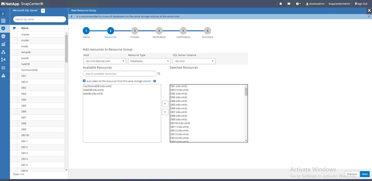Dismiss the recommendation banner
The height and width of the screenshot is (181, 372).
click(369, 16)
